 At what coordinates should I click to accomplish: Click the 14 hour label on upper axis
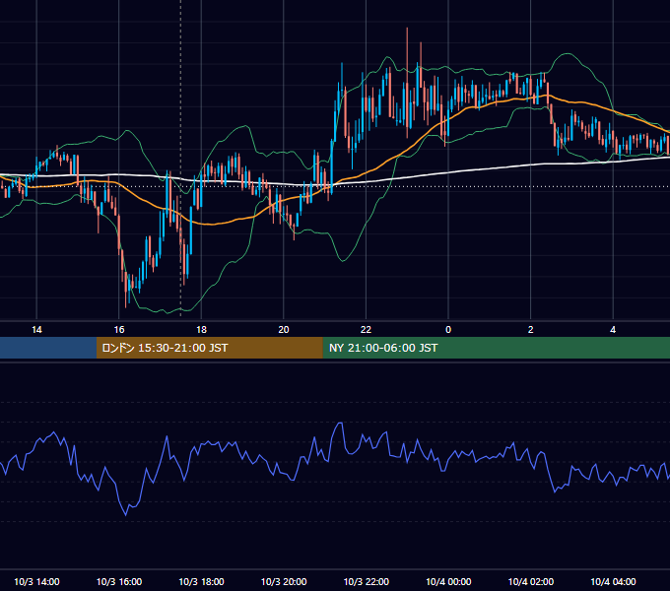(36, 330)
